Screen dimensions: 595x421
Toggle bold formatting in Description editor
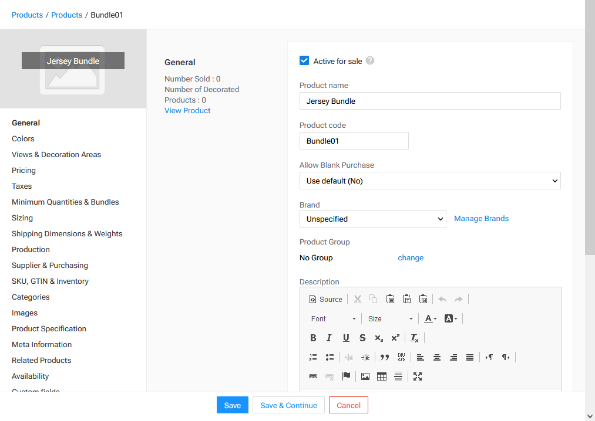click(x=313, y=338)
